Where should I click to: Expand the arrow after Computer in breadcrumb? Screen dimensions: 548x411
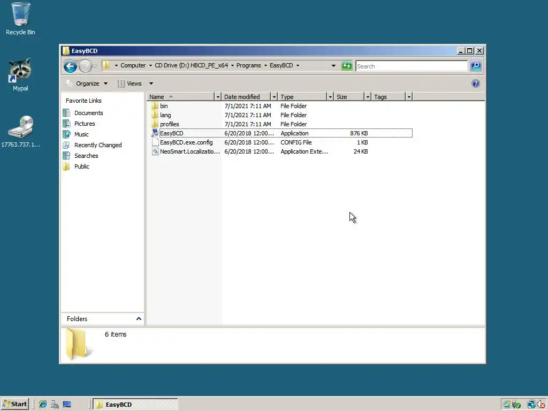coord(150,66)
